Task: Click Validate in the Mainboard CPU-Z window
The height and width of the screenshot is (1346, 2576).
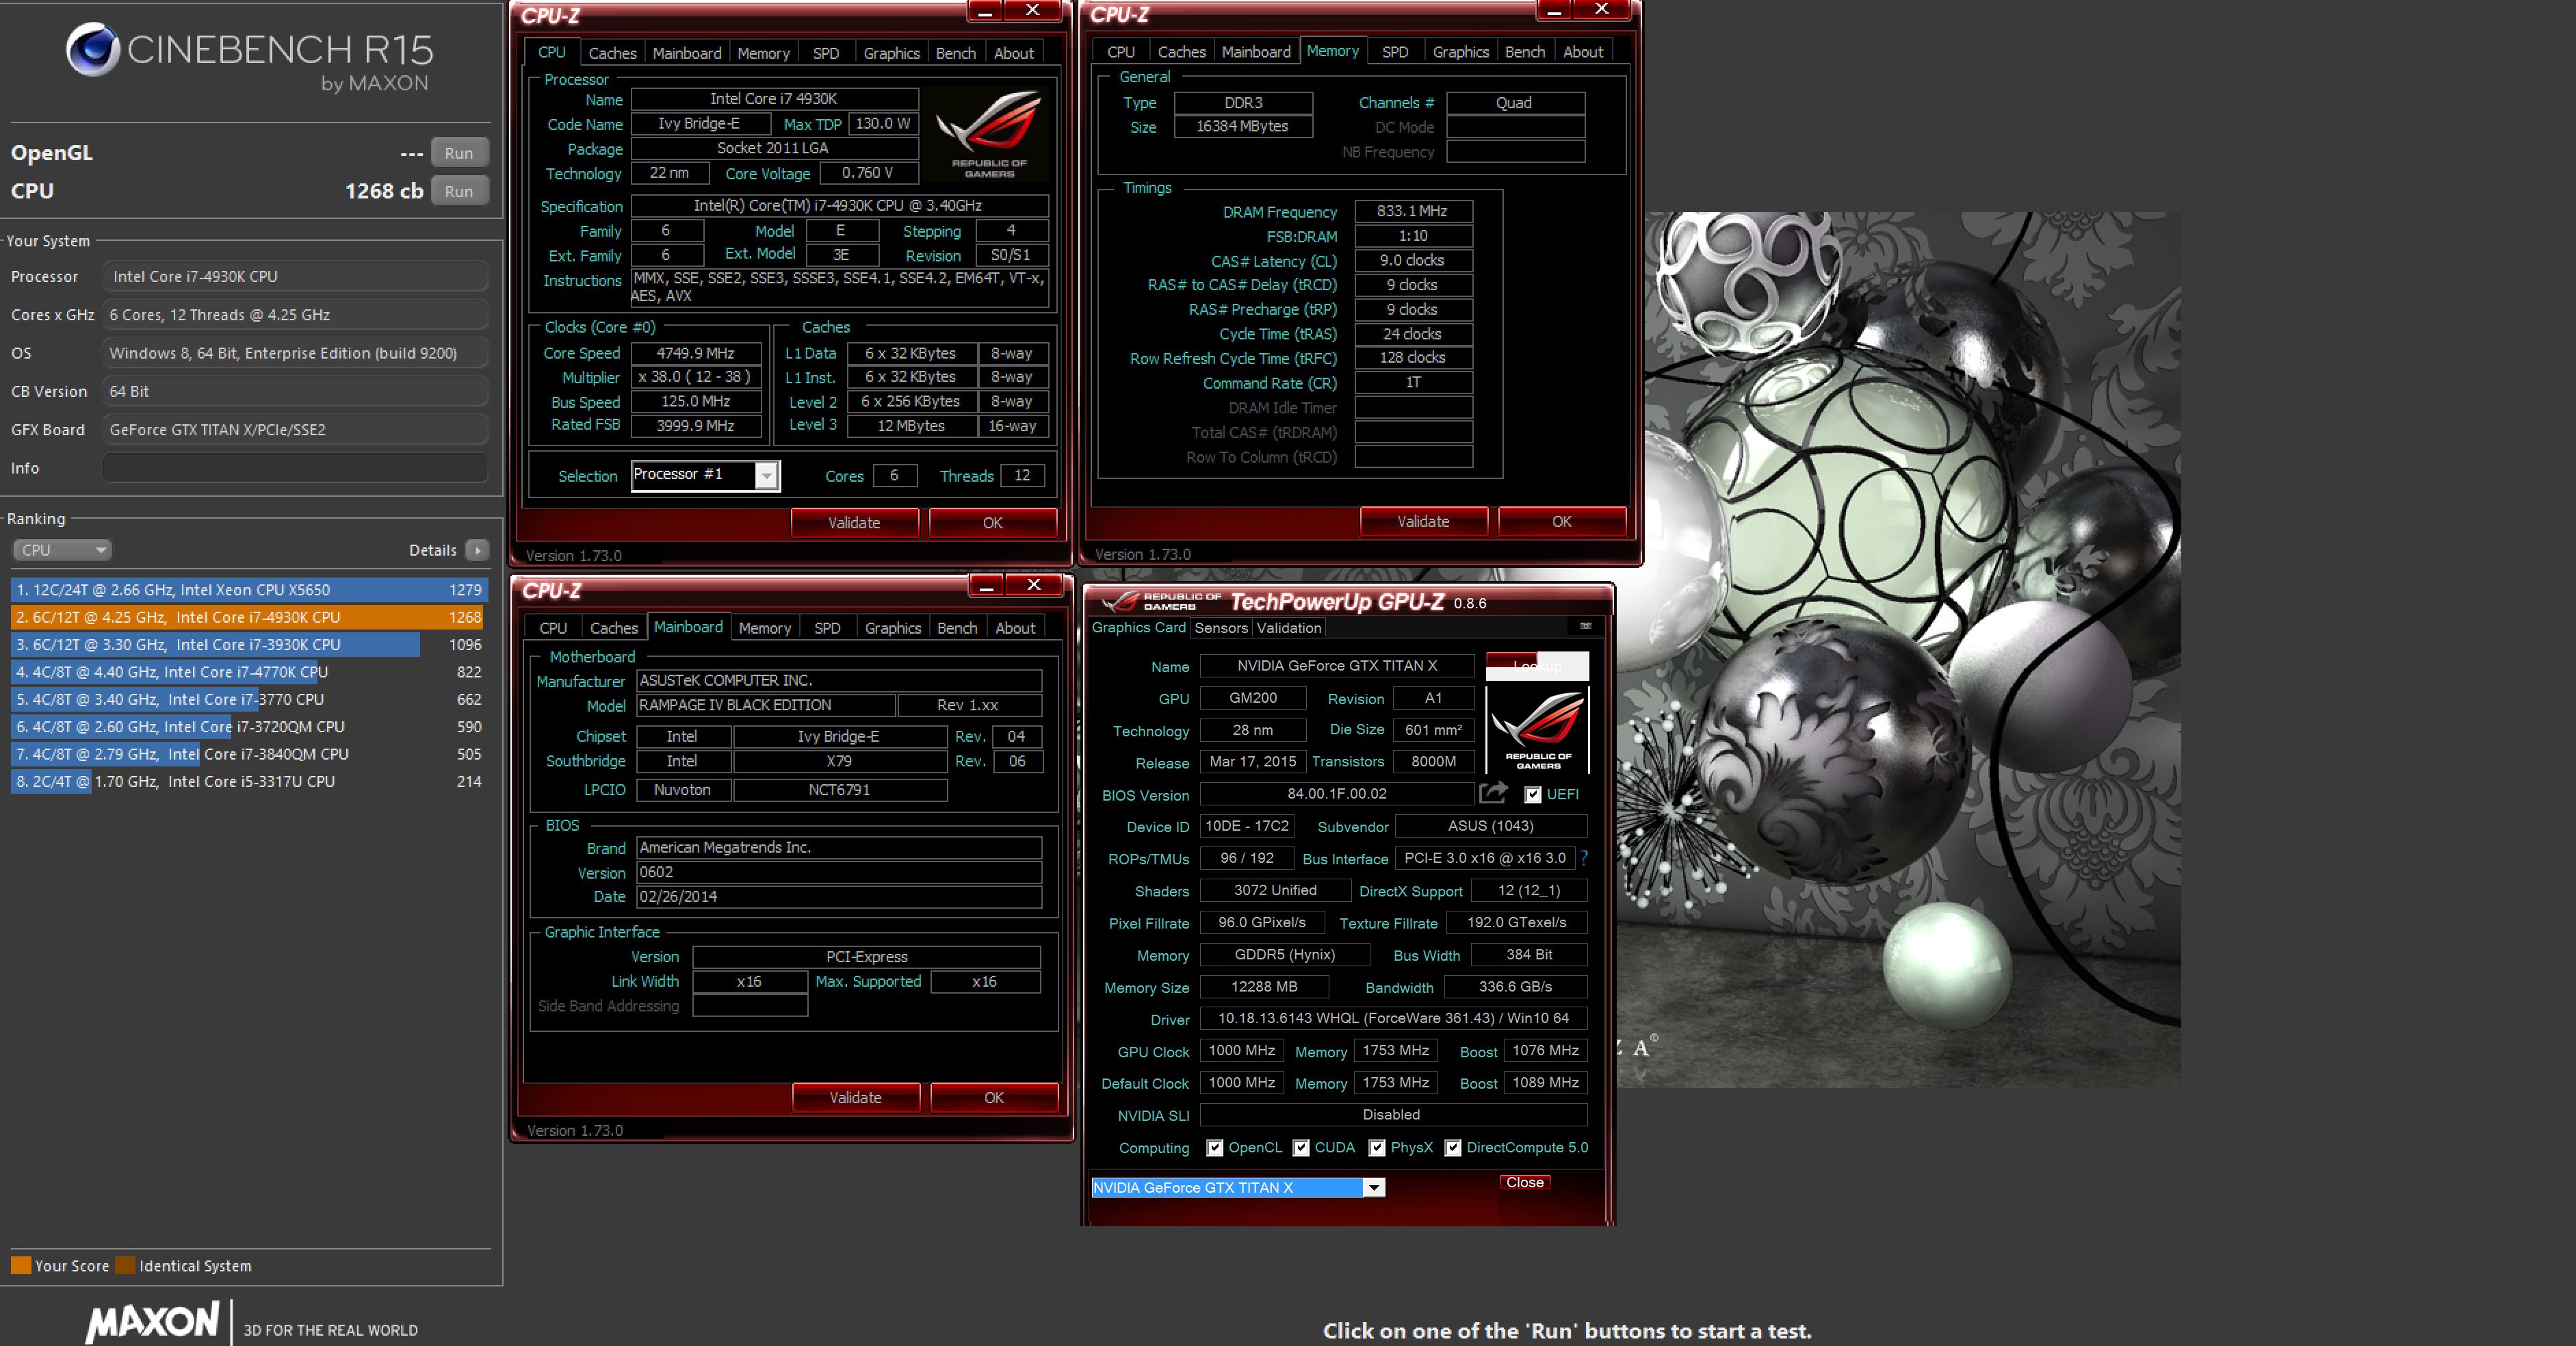Action: pos(855,1098)
